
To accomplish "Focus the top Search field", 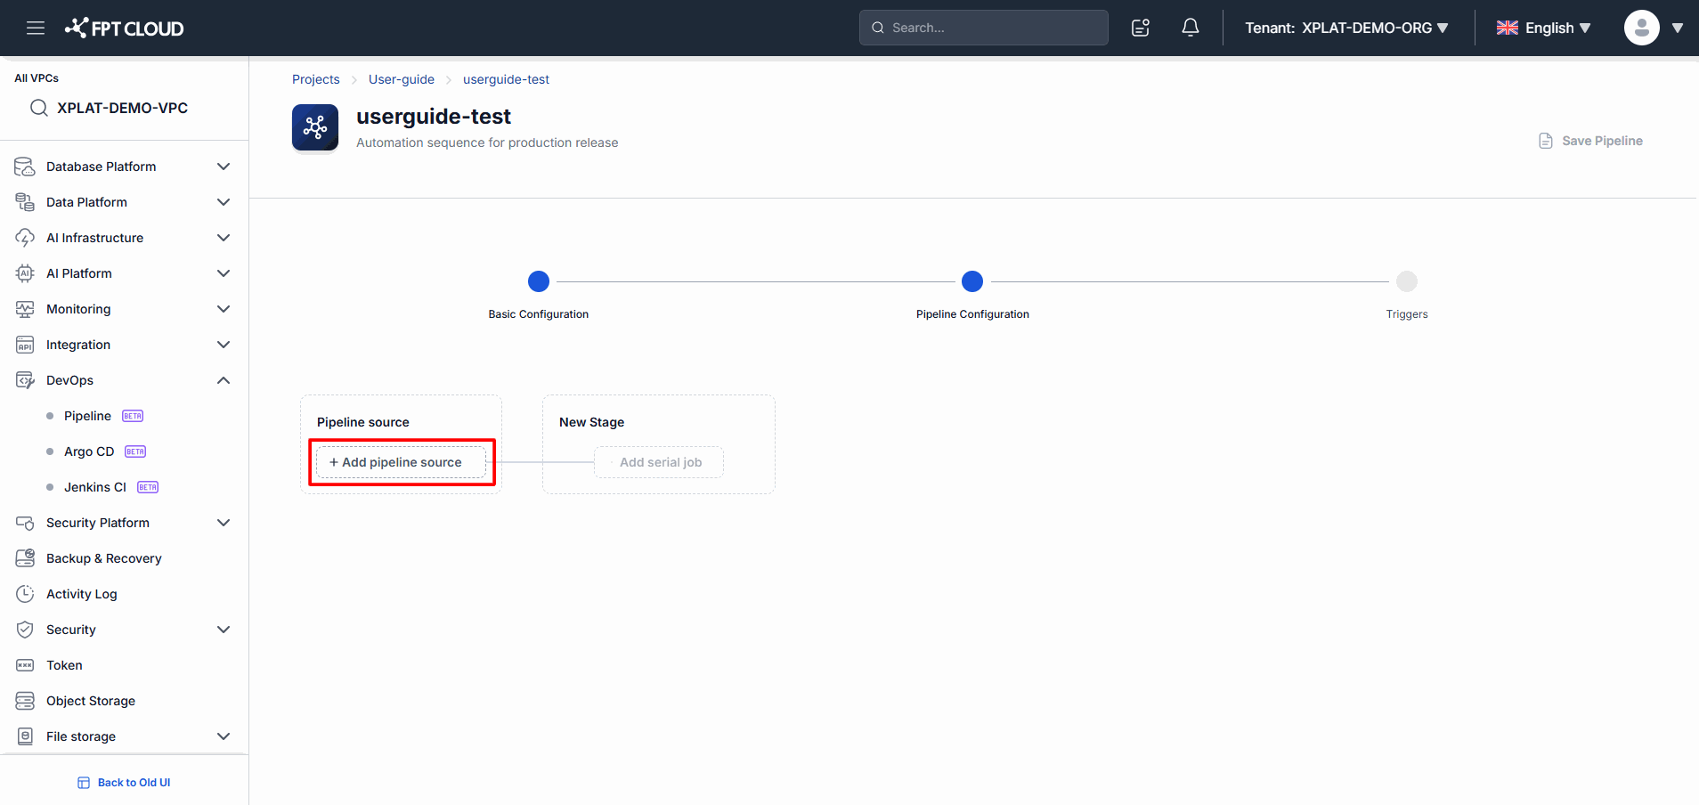I will pyautogui.click(x=984, y=28).
